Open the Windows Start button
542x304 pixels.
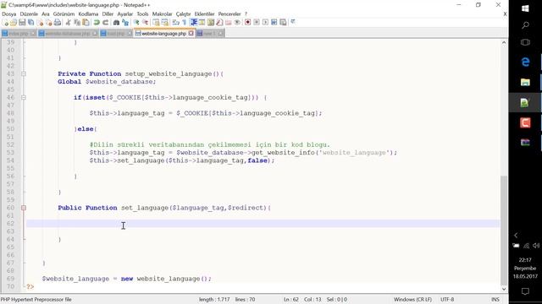click(525, 8)
